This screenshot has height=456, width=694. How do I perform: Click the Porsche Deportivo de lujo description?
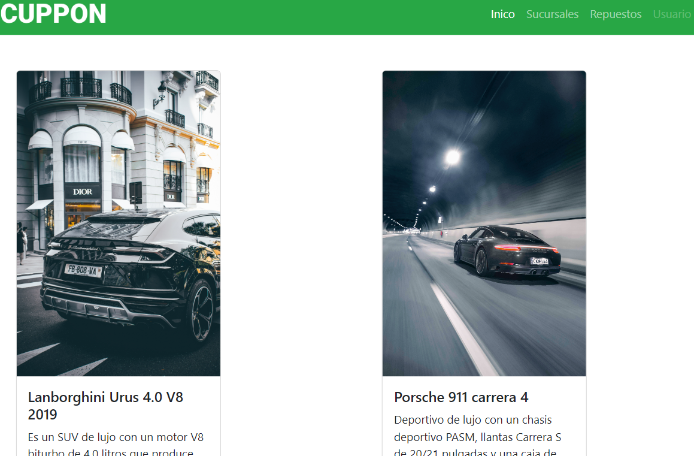[478, 436]
